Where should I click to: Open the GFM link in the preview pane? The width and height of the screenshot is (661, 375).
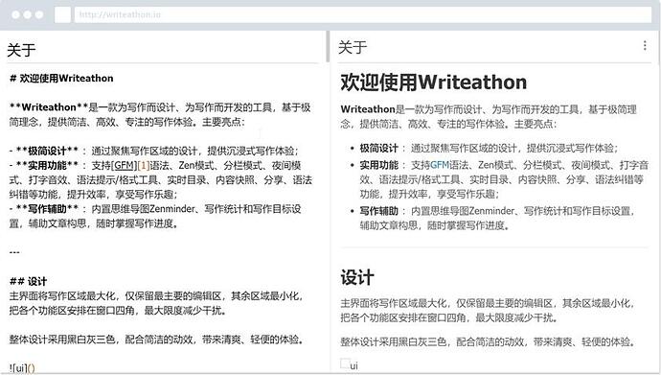[x=440, y=165]
